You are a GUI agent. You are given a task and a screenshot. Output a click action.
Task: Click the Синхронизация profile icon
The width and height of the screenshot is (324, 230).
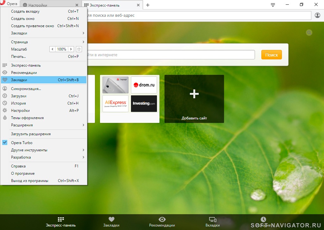point(5,89)
